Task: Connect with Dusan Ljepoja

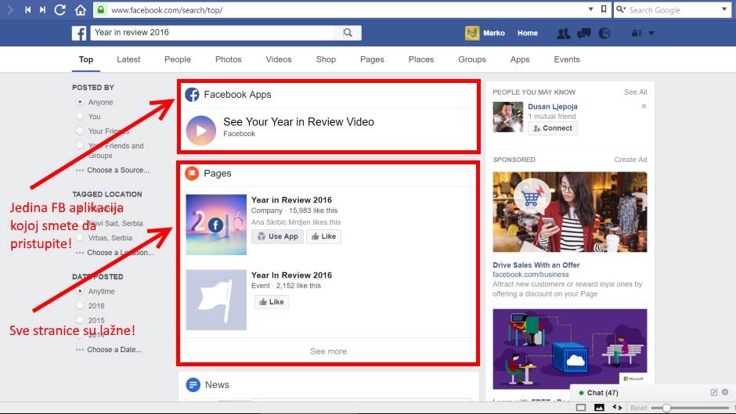Action: coord(553,128)
